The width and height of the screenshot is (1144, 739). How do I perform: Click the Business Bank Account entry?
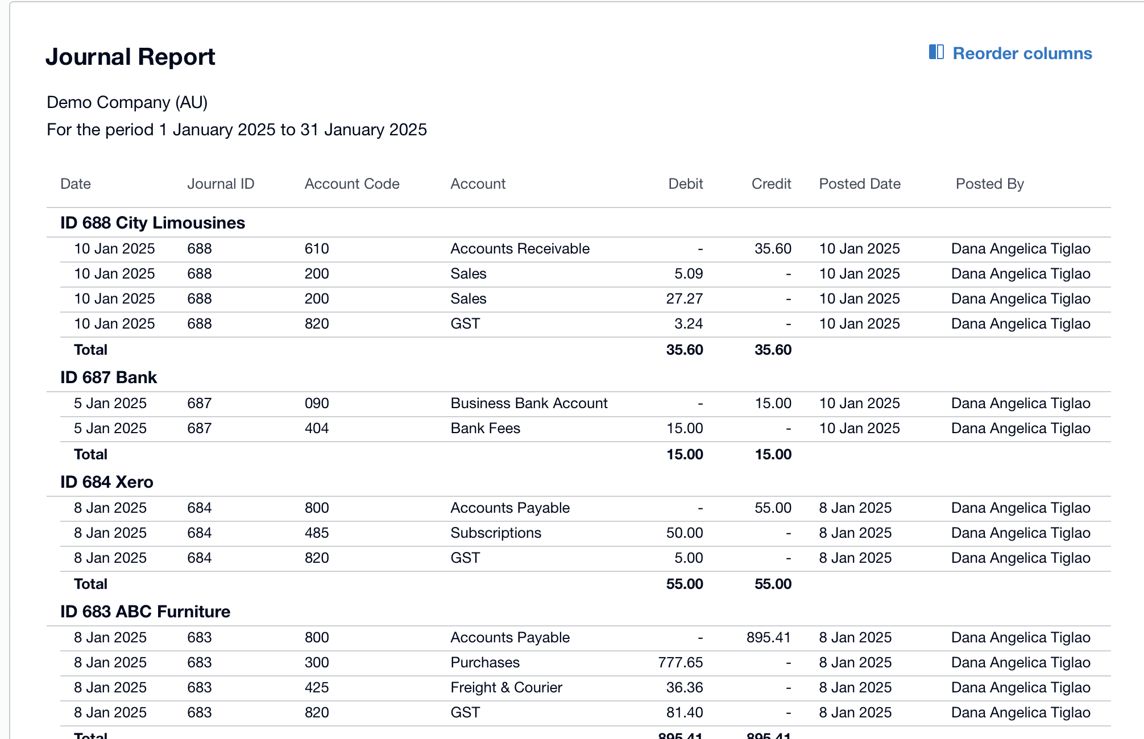click(529, 404)
